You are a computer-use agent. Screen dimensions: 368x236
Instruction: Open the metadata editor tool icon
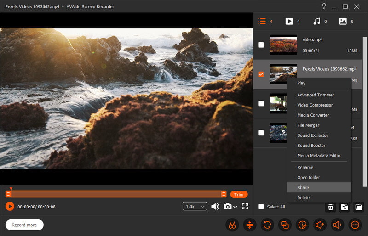pos(302,225)
